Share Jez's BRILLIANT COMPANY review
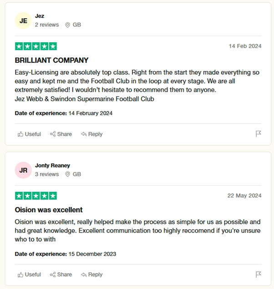The width and height of the screenshot is (274, 289). click(x=61, y=134)
